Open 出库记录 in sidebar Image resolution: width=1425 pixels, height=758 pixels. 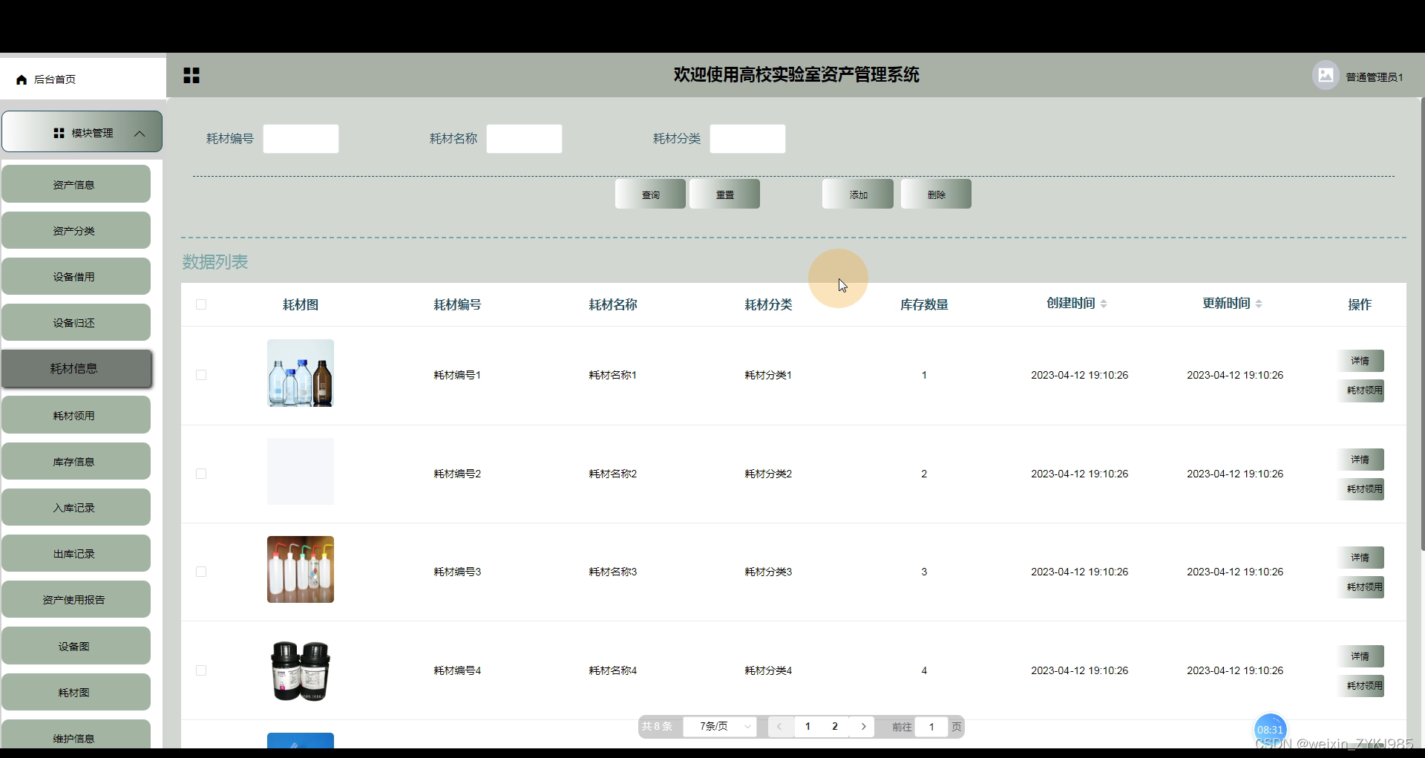76,553
